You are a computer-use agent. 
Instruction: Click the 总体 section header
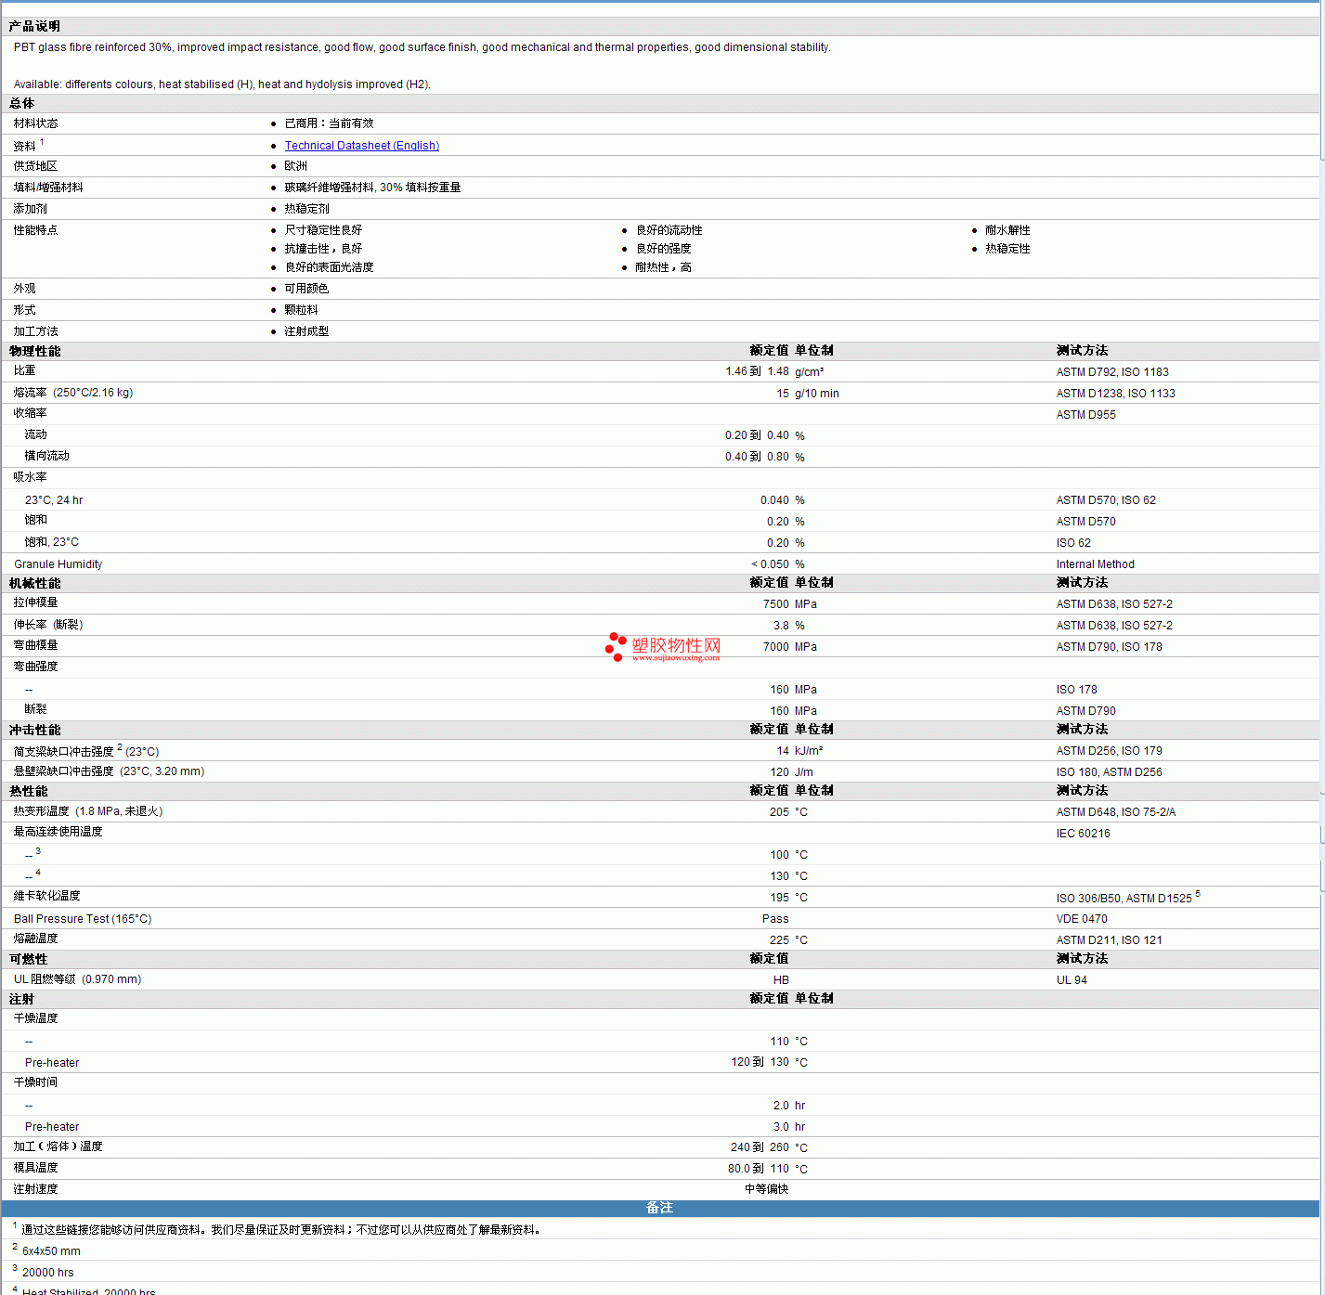[21, 103]
